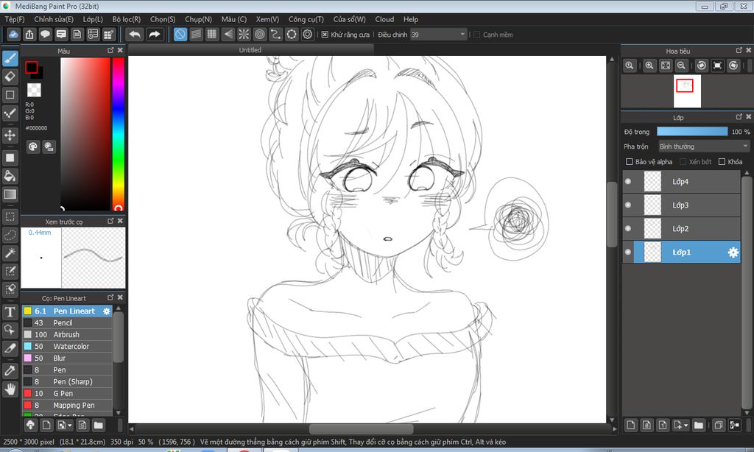Select the Lớp3 layer row
The image size is (754, 452).
pos(681,205)
